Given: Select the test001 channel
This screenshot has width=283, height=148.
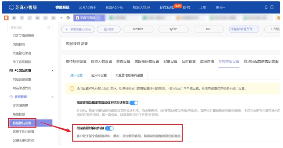Looking at the screenshot, I should pyautogui.click(x=138, y=29).
